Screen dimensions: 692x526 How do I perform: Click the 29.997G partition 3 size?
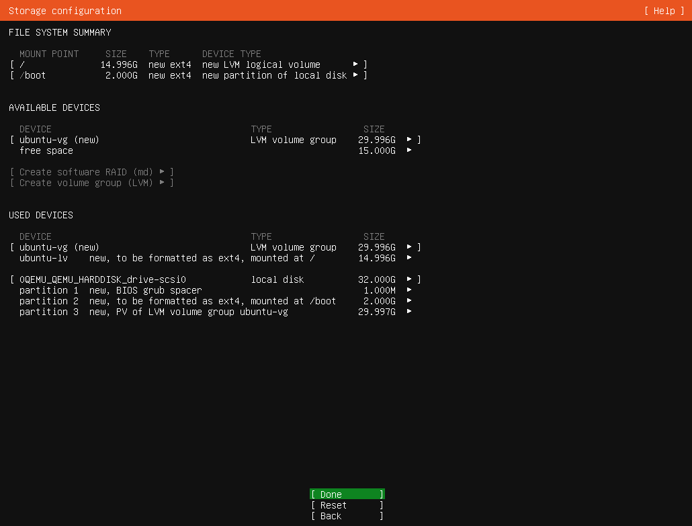[377, 312]
